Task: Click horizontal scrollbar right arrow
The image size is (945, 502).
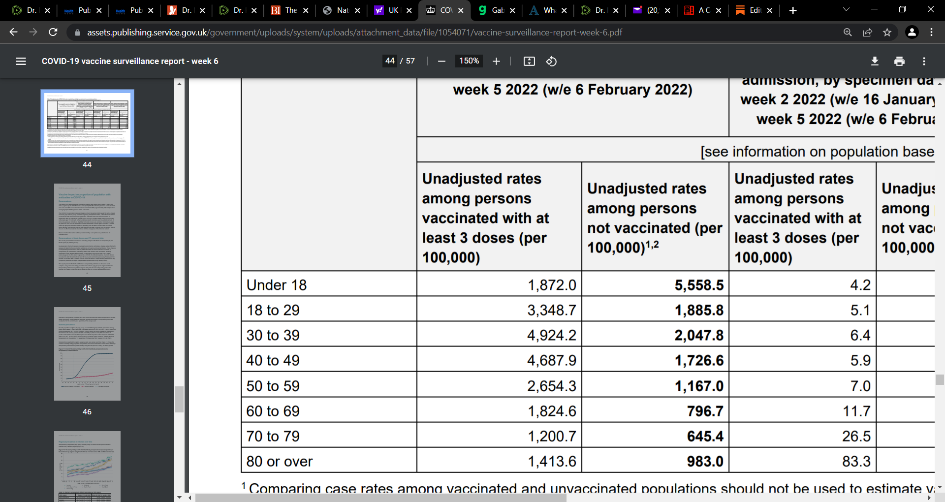Action: tap(929, 498)
